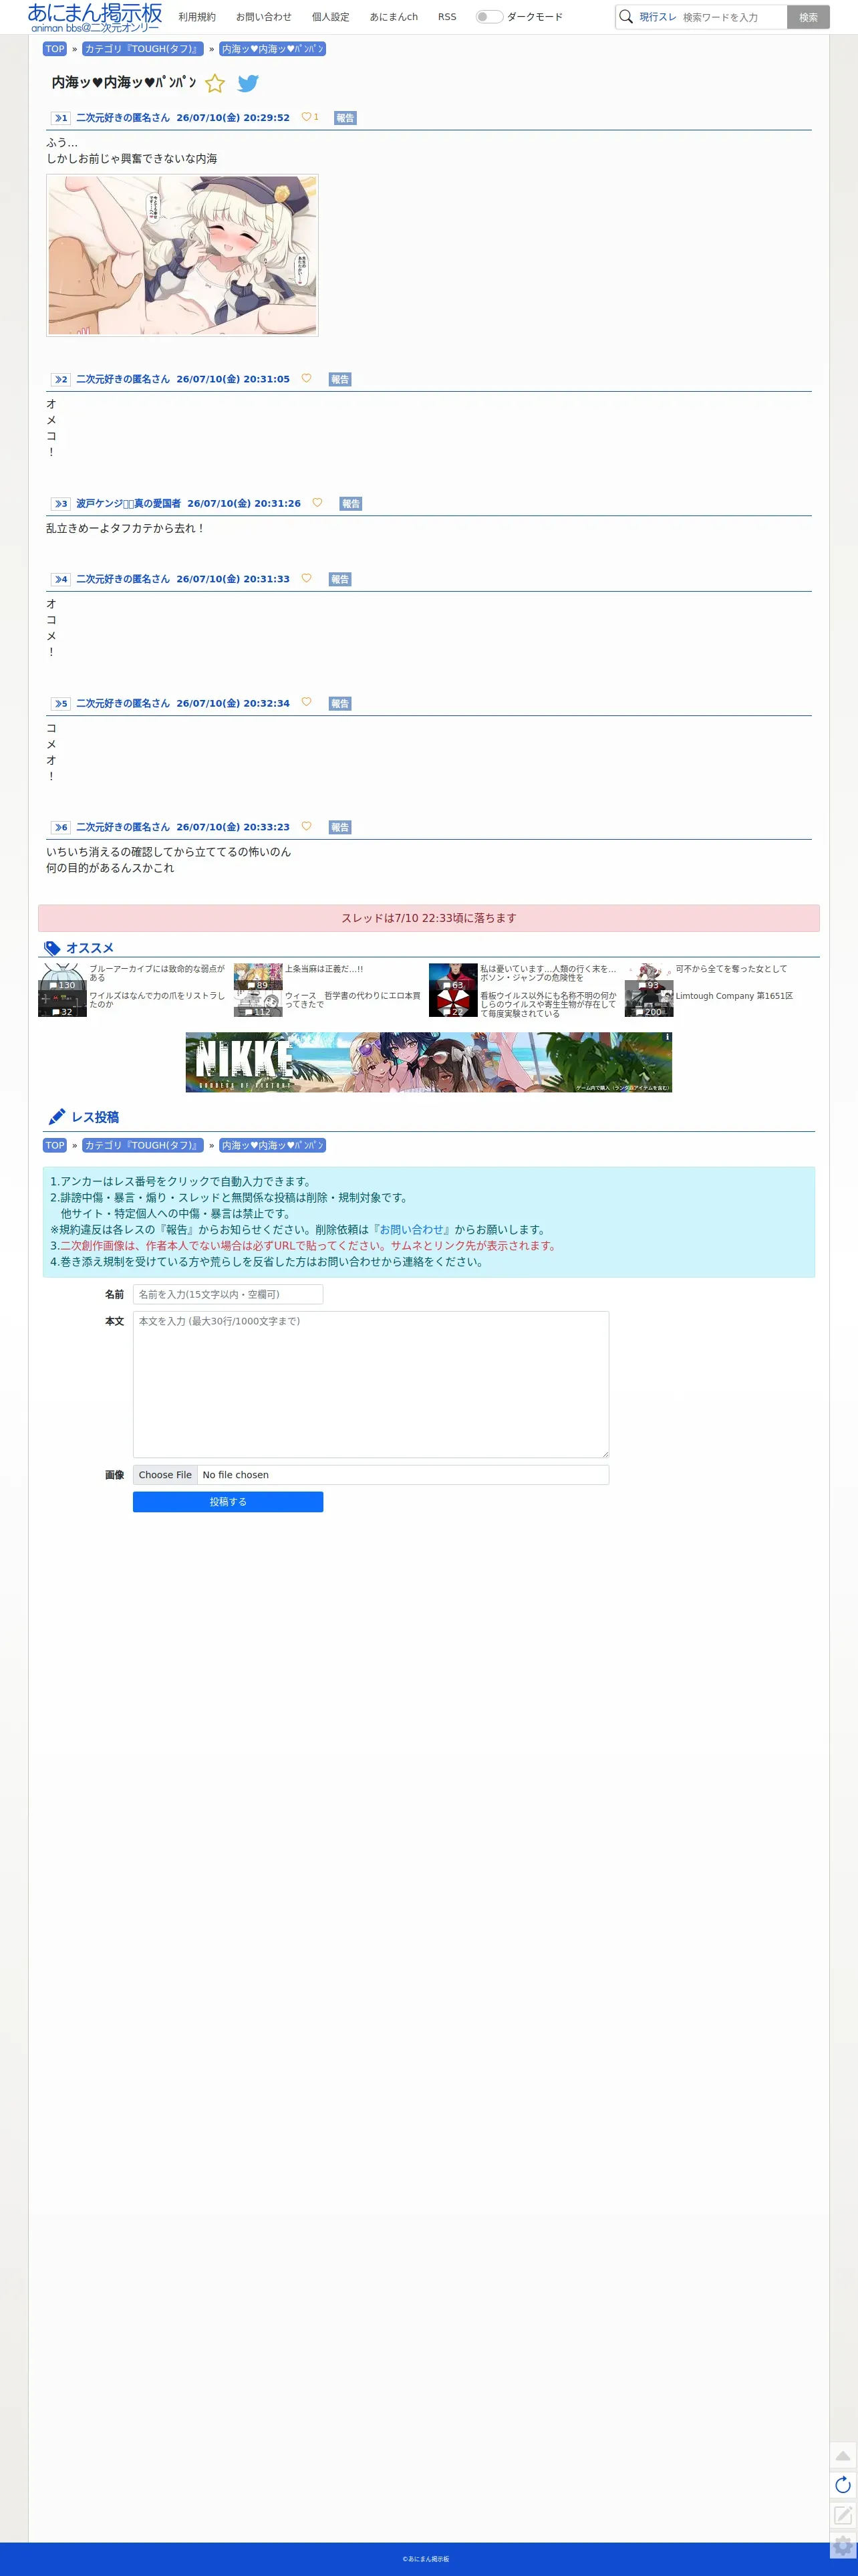Click the refresh thread icon
This screenshot has width=858, height=2576.
point(843,2485)
